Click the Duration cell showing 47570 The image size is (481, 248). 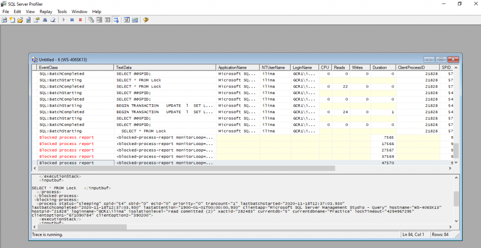[383, 163]
